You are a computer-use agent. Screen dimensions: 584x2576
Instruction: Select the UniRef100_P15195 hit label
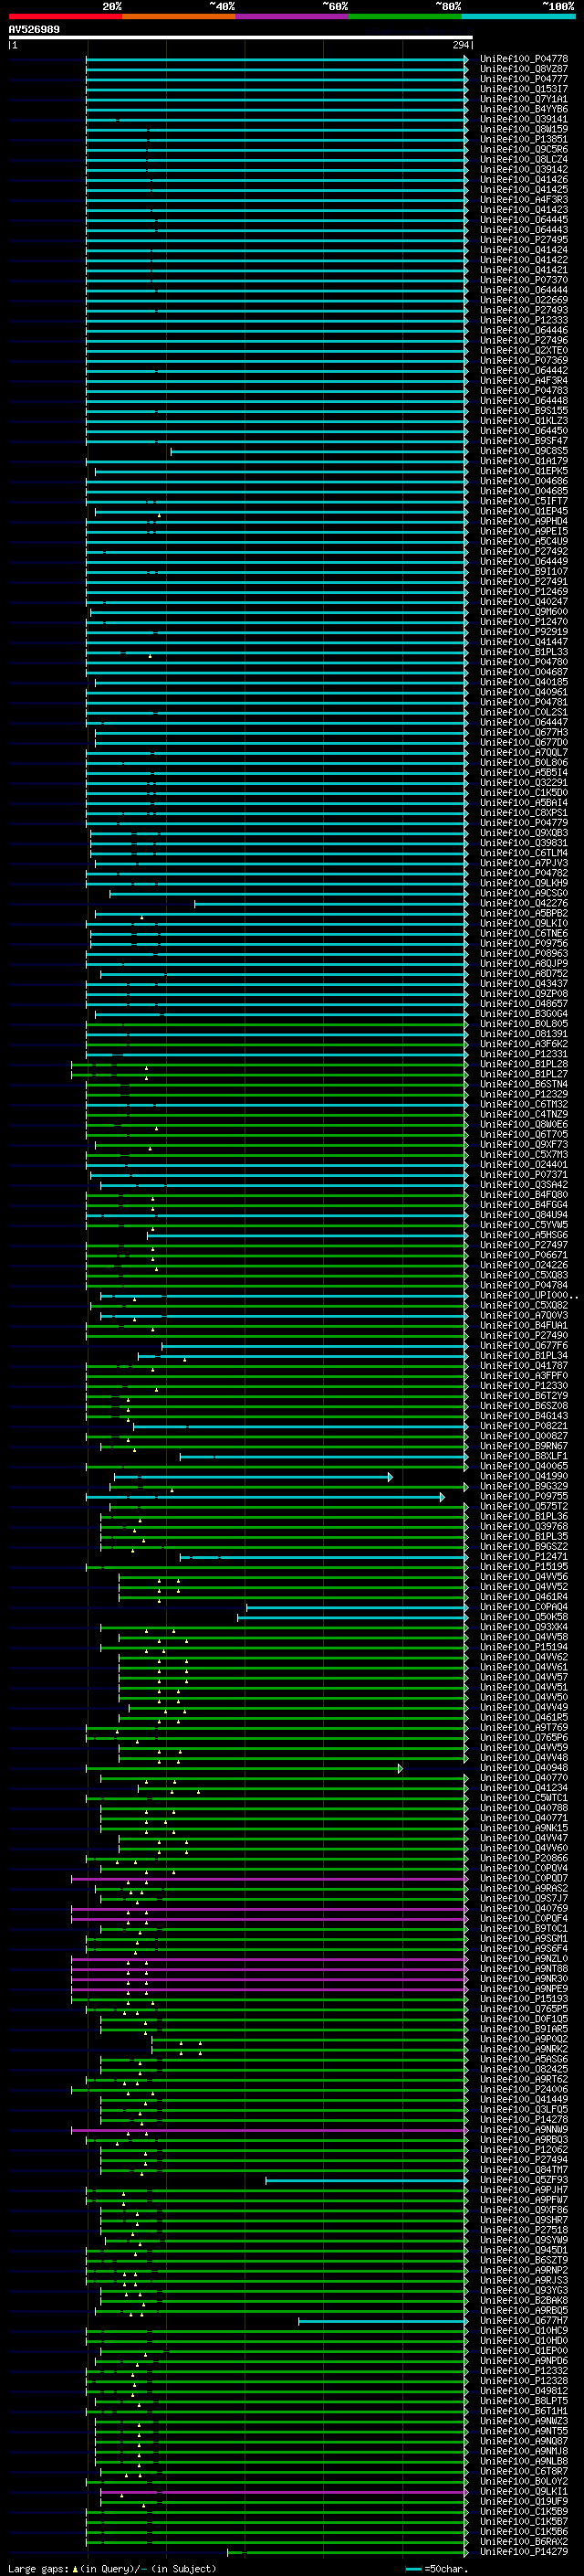(x=524, y=1567)
